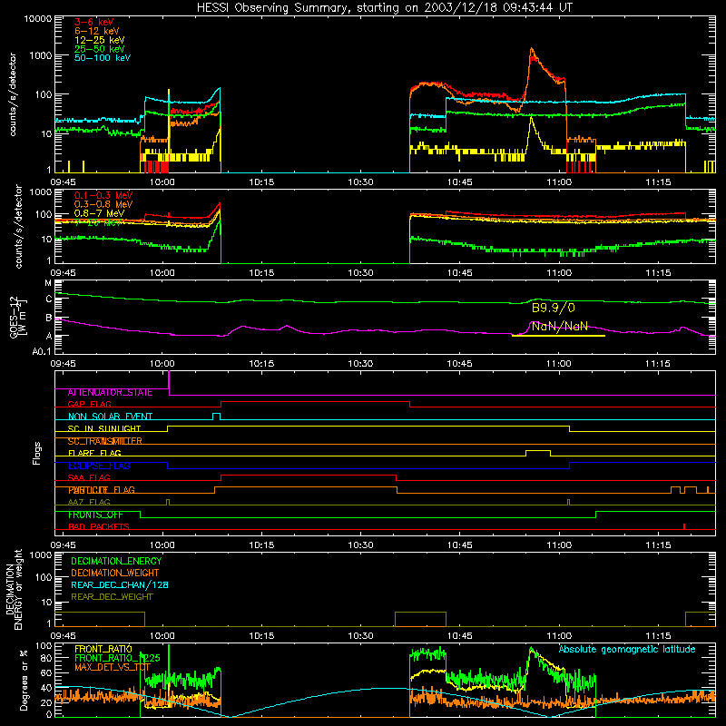Screen dimensions: 726x726
Task: Click the B9.9/0 flare class annotation
Action: pos(553,308)
